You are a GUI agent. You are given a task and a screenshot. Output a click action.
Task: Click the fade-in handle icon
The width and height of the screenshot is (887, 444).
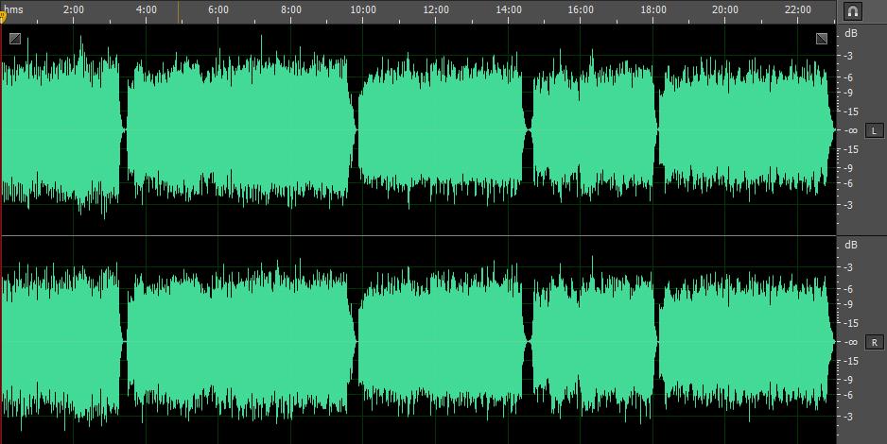[x=15, y=39]
